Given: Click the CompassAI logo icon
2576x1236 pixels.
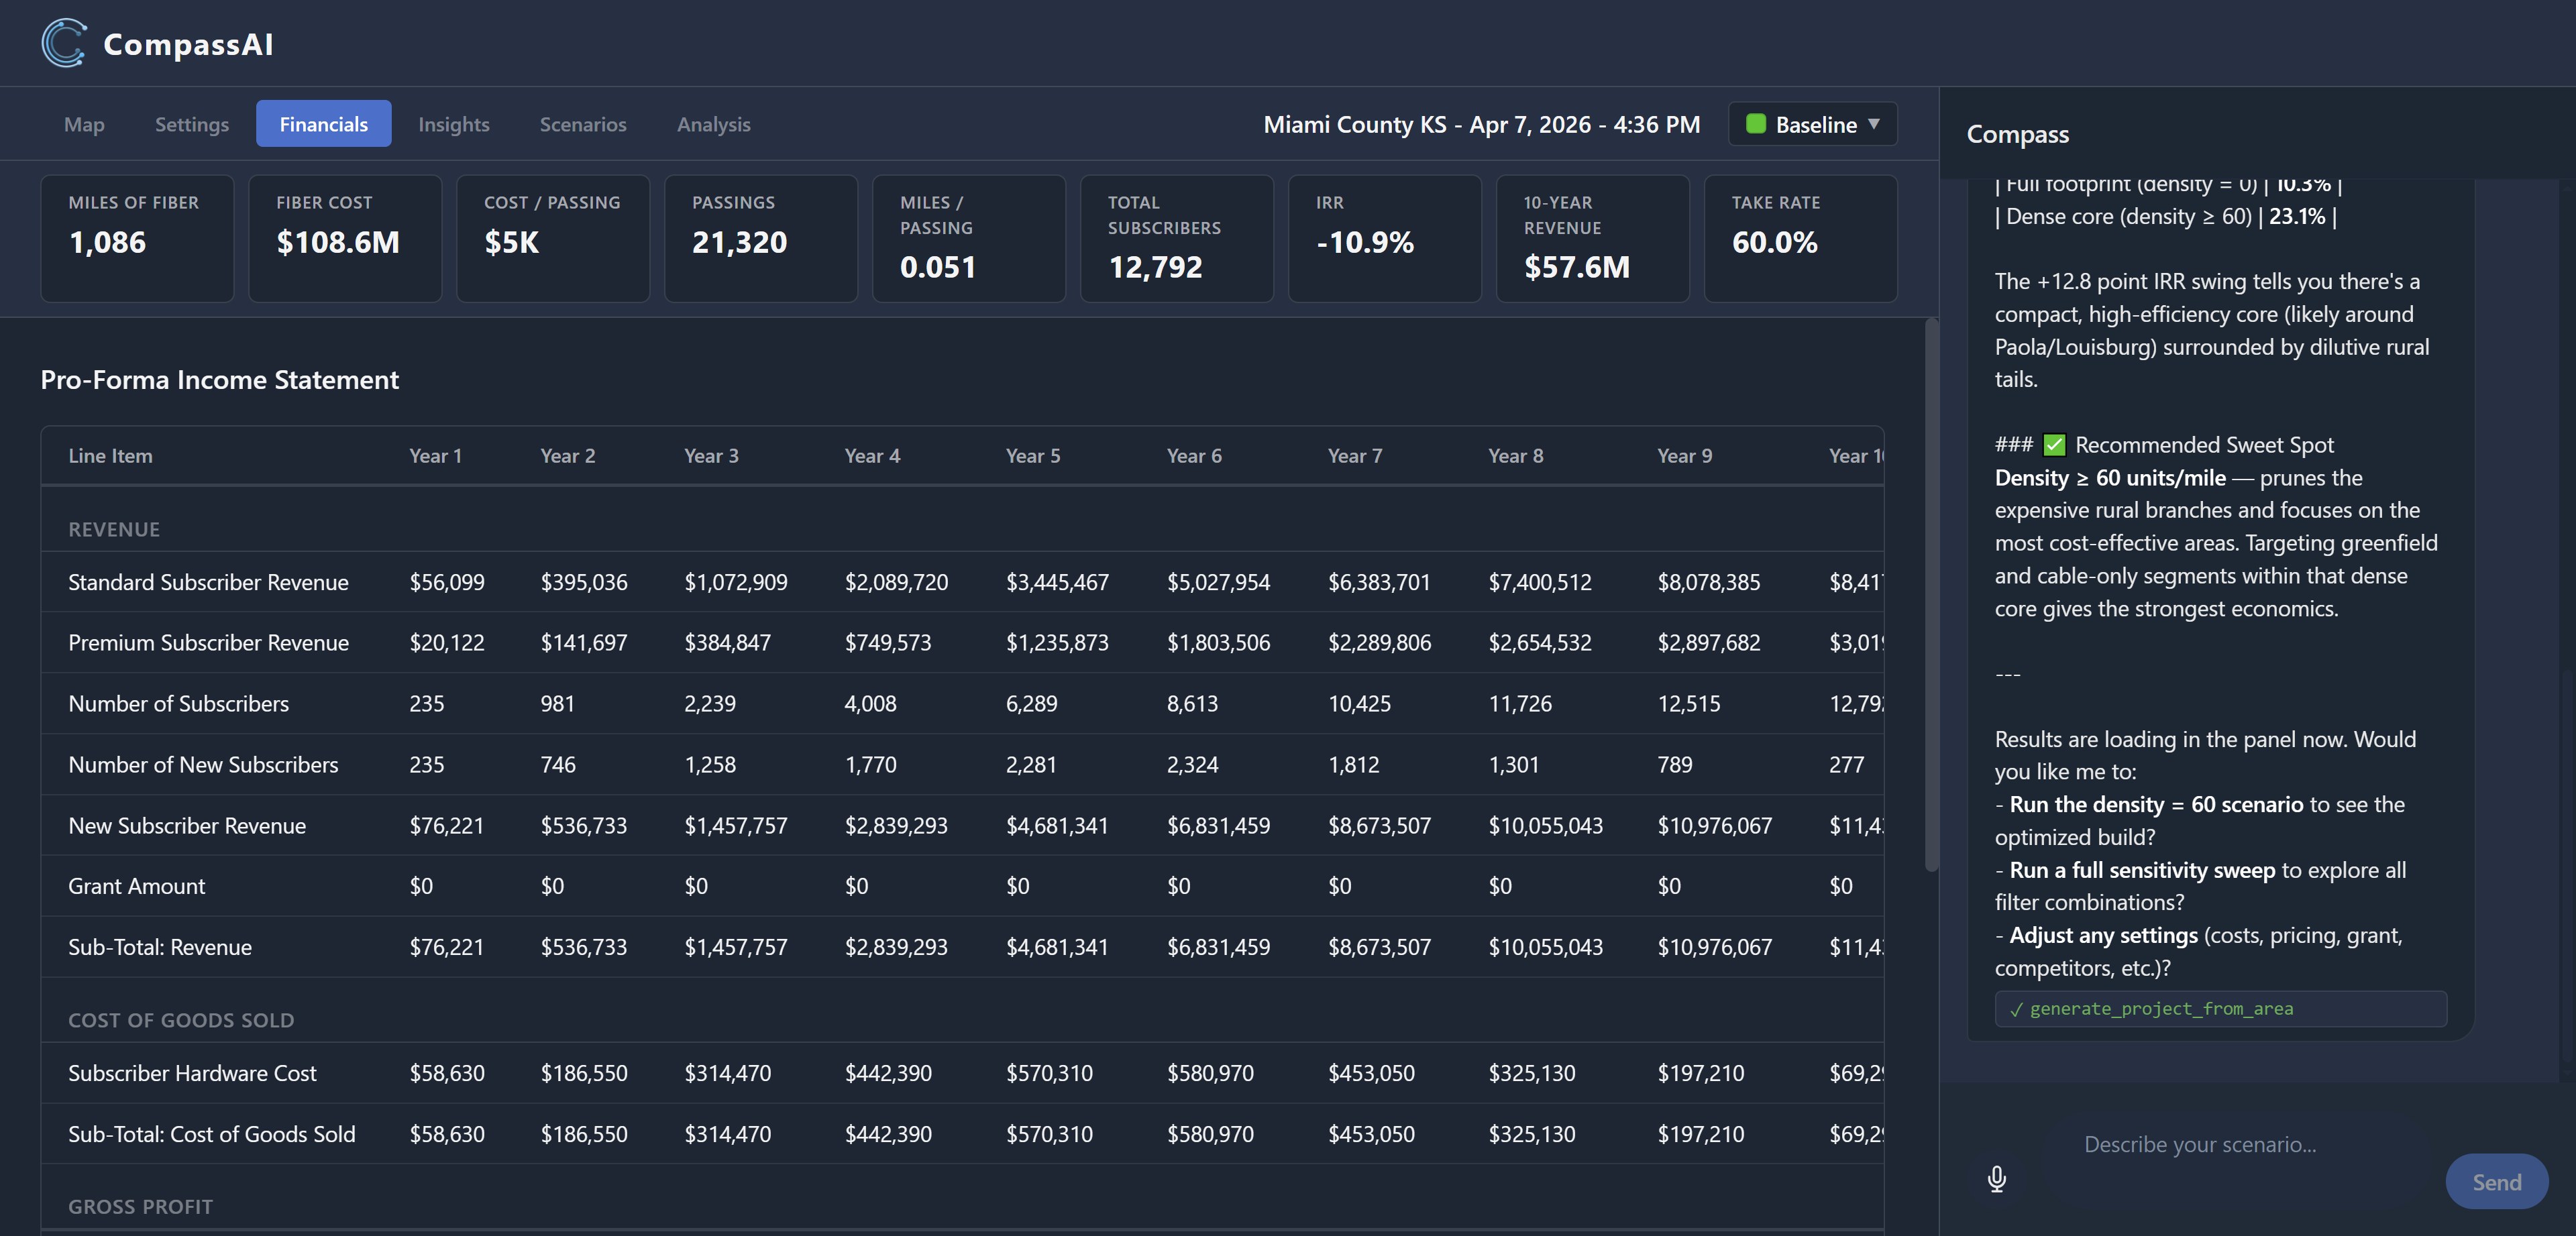Looking at the screenshot, I should point(65,43).
